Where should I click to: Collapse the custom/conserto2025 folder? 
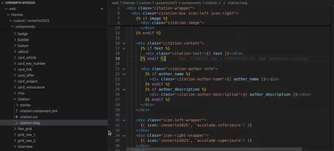(x=11, y=20)
